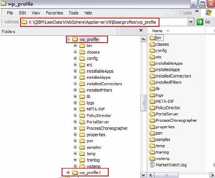Show more Links toolbar items chevron
215x178 pixels.
197,11
